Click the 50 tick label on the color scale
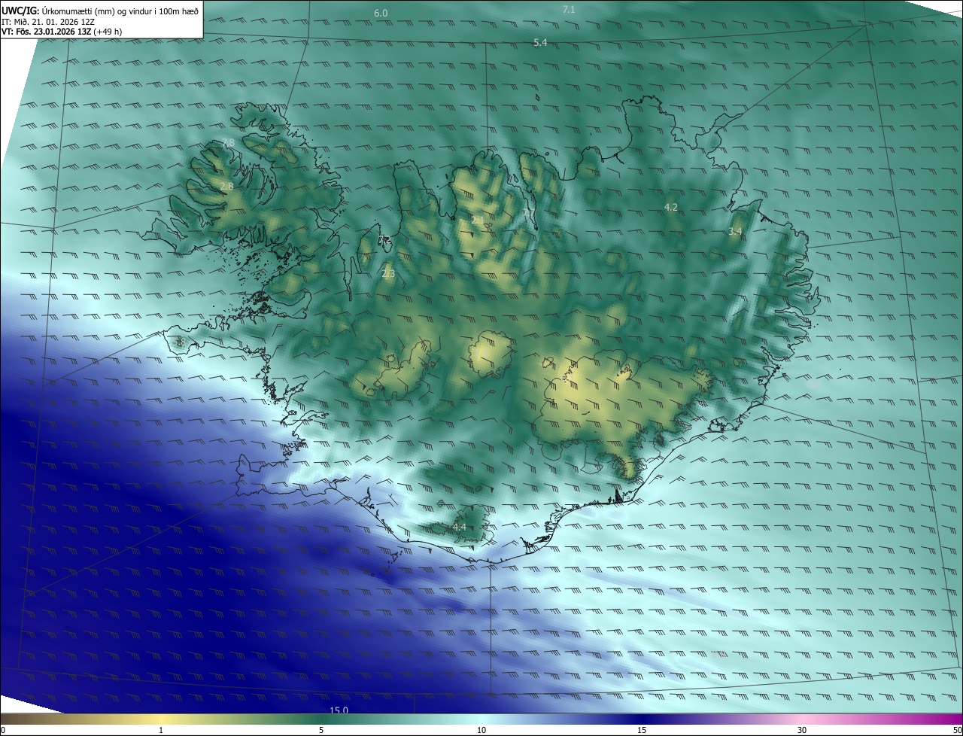This screenshot has width=963, height=736. (x=956, y=730)
